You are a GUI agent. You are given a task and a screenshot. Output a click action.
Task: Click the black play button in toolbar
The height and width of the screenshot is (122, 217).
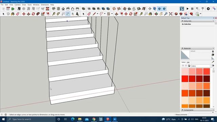coord(188,9)
